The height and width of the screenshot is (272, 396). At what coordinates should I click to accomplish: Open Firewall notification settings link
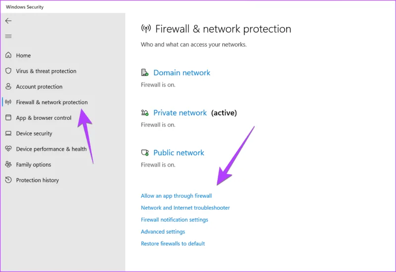click(x=175, y=220)
